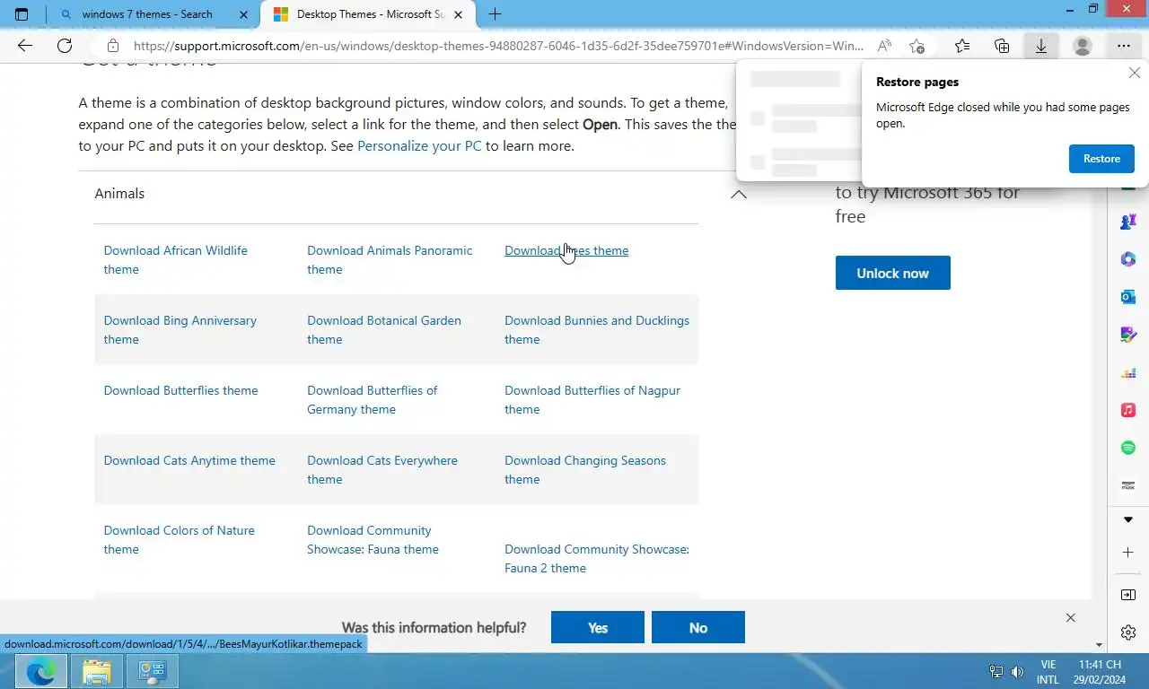Download Botanical Garden theme
This screenshot has height=689, width=1149.
point(384,329)
